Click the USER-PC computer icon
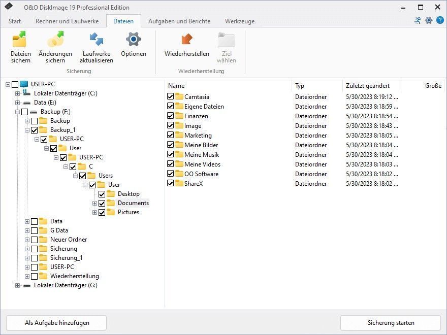This screenshot has height=335, width=447. click(24, 84)
